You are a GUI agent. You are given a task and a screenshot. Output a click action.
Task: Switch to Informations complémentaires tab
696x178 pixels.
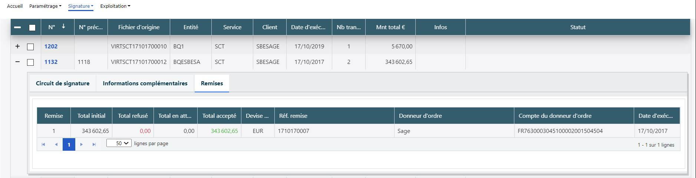[x=145, y=83]
